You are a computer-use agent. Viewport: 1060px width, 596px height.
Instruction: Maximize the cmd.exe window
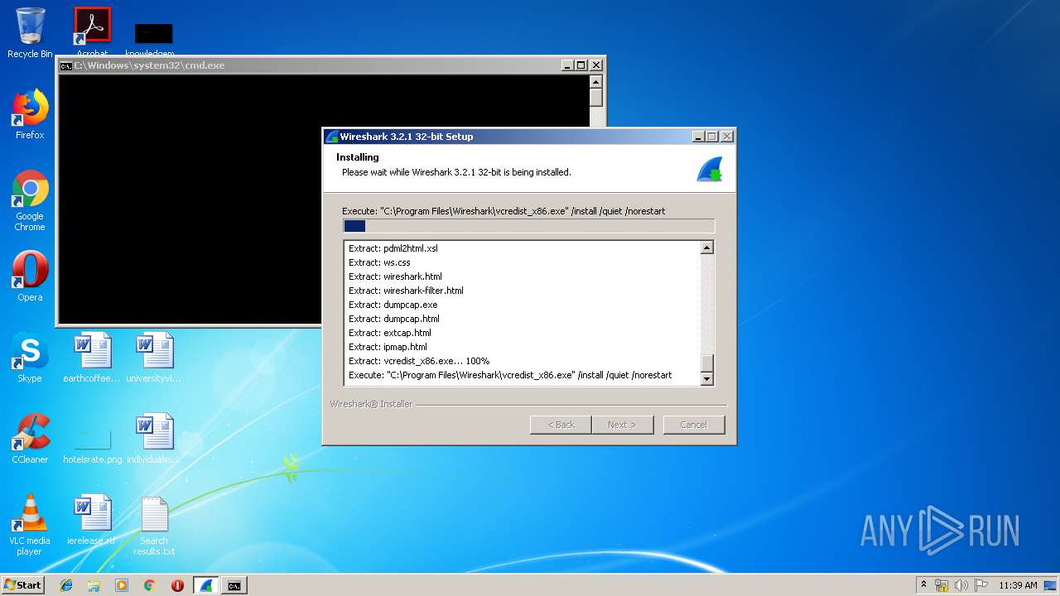(581, 65)
